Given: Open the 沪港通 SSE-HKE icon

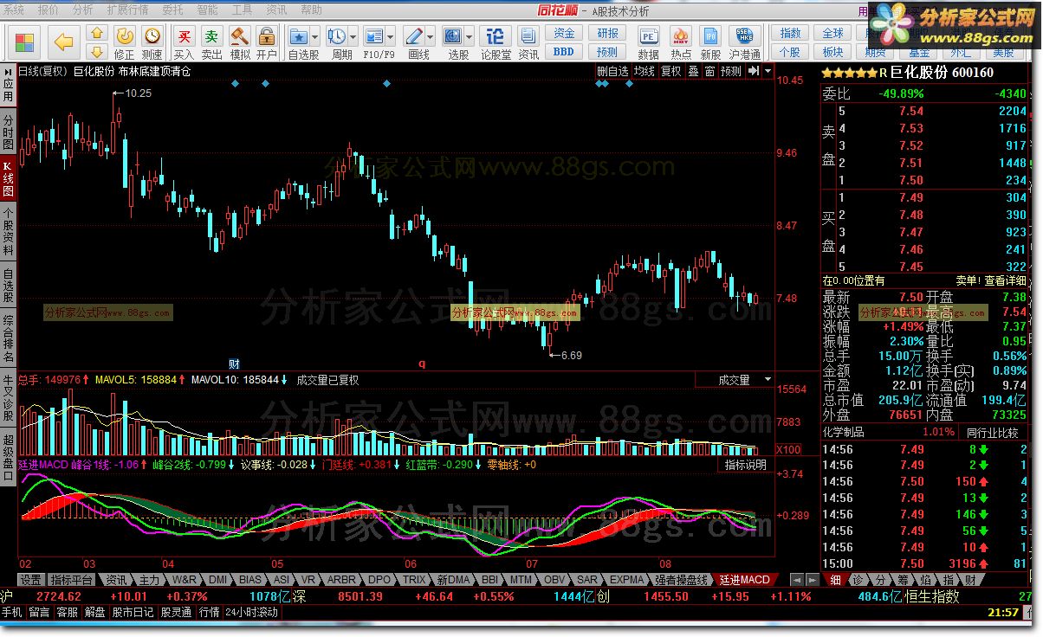Looking at the screenshot, I should [744, 42].
